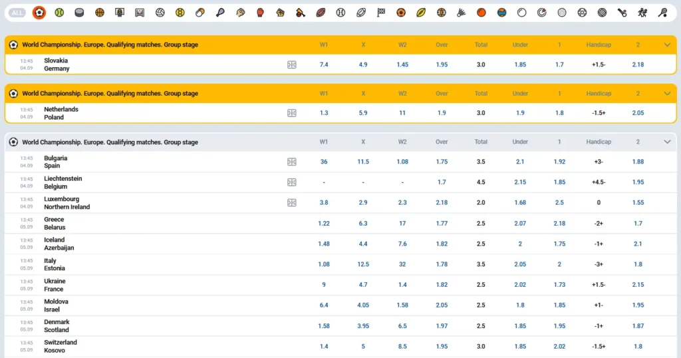Select the brown American football icon
Screen dimensions: 681x358
321,13
